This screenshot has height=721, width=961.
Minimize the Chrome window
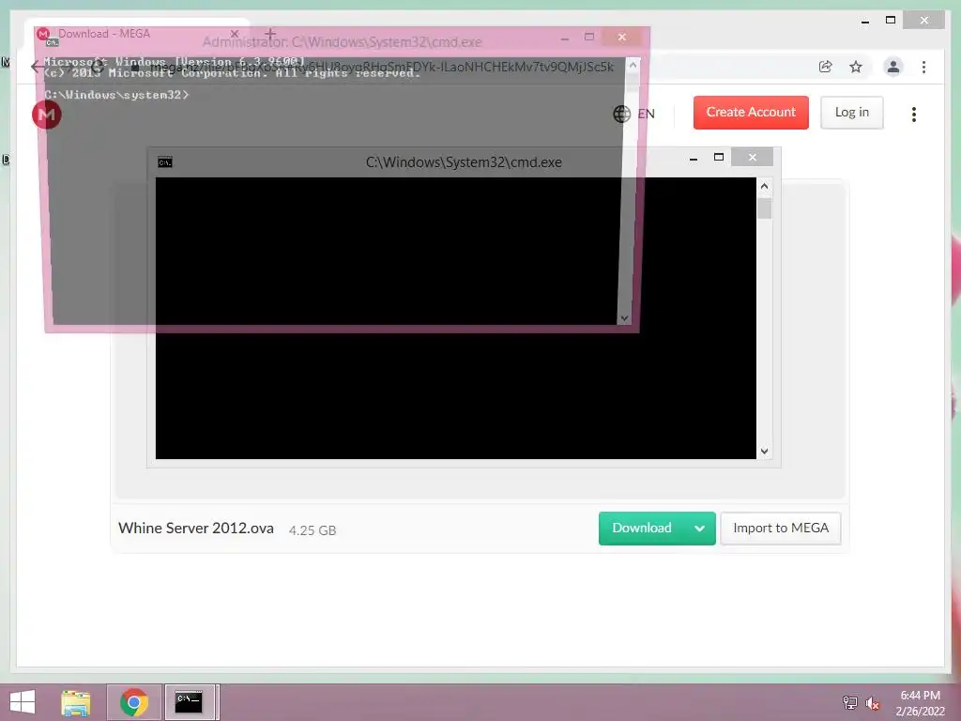[864, 22]
